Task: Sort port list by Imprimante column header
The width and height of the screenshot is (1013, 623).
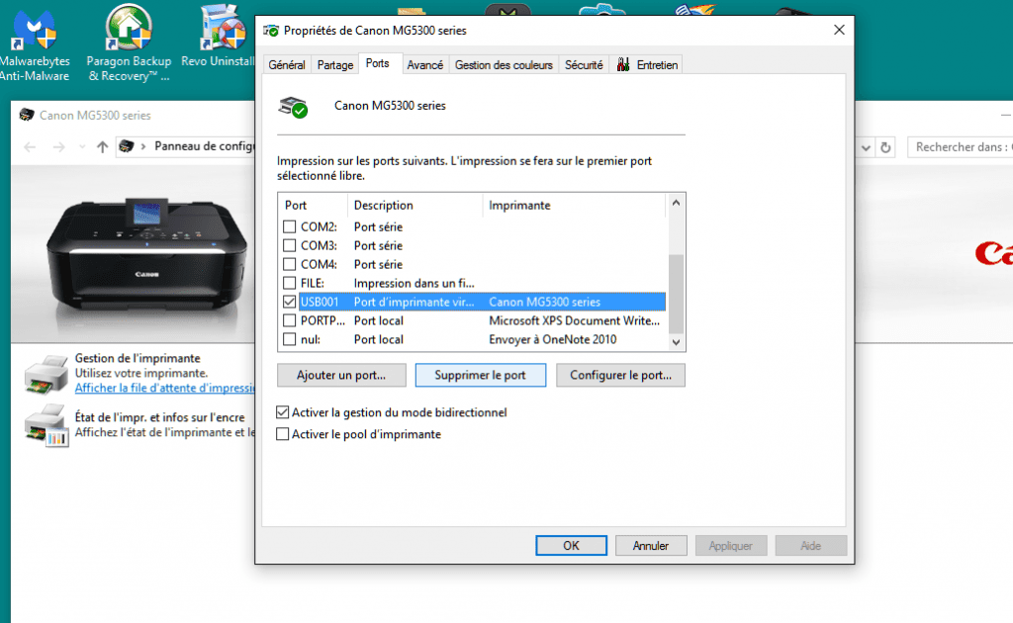Action: (x=574, y=206)
